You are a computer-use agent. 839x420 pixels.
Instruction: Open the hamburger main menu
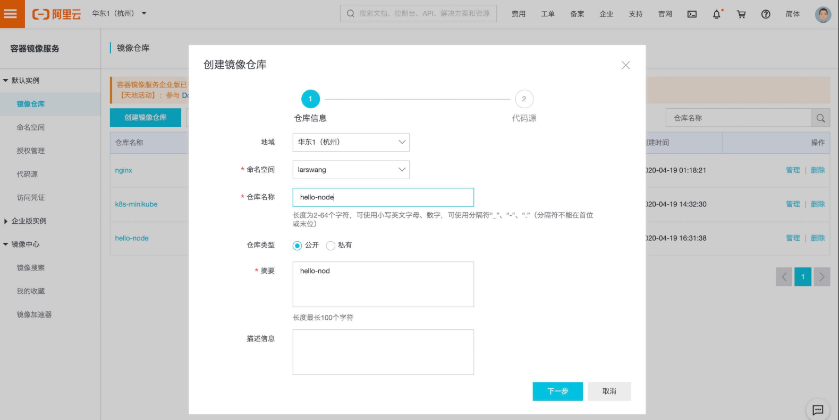click(12, 14)
